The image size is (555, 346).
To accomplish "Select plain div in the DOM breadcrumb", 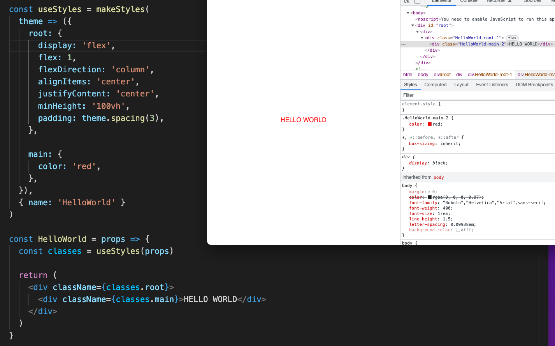I will point(459,75).
